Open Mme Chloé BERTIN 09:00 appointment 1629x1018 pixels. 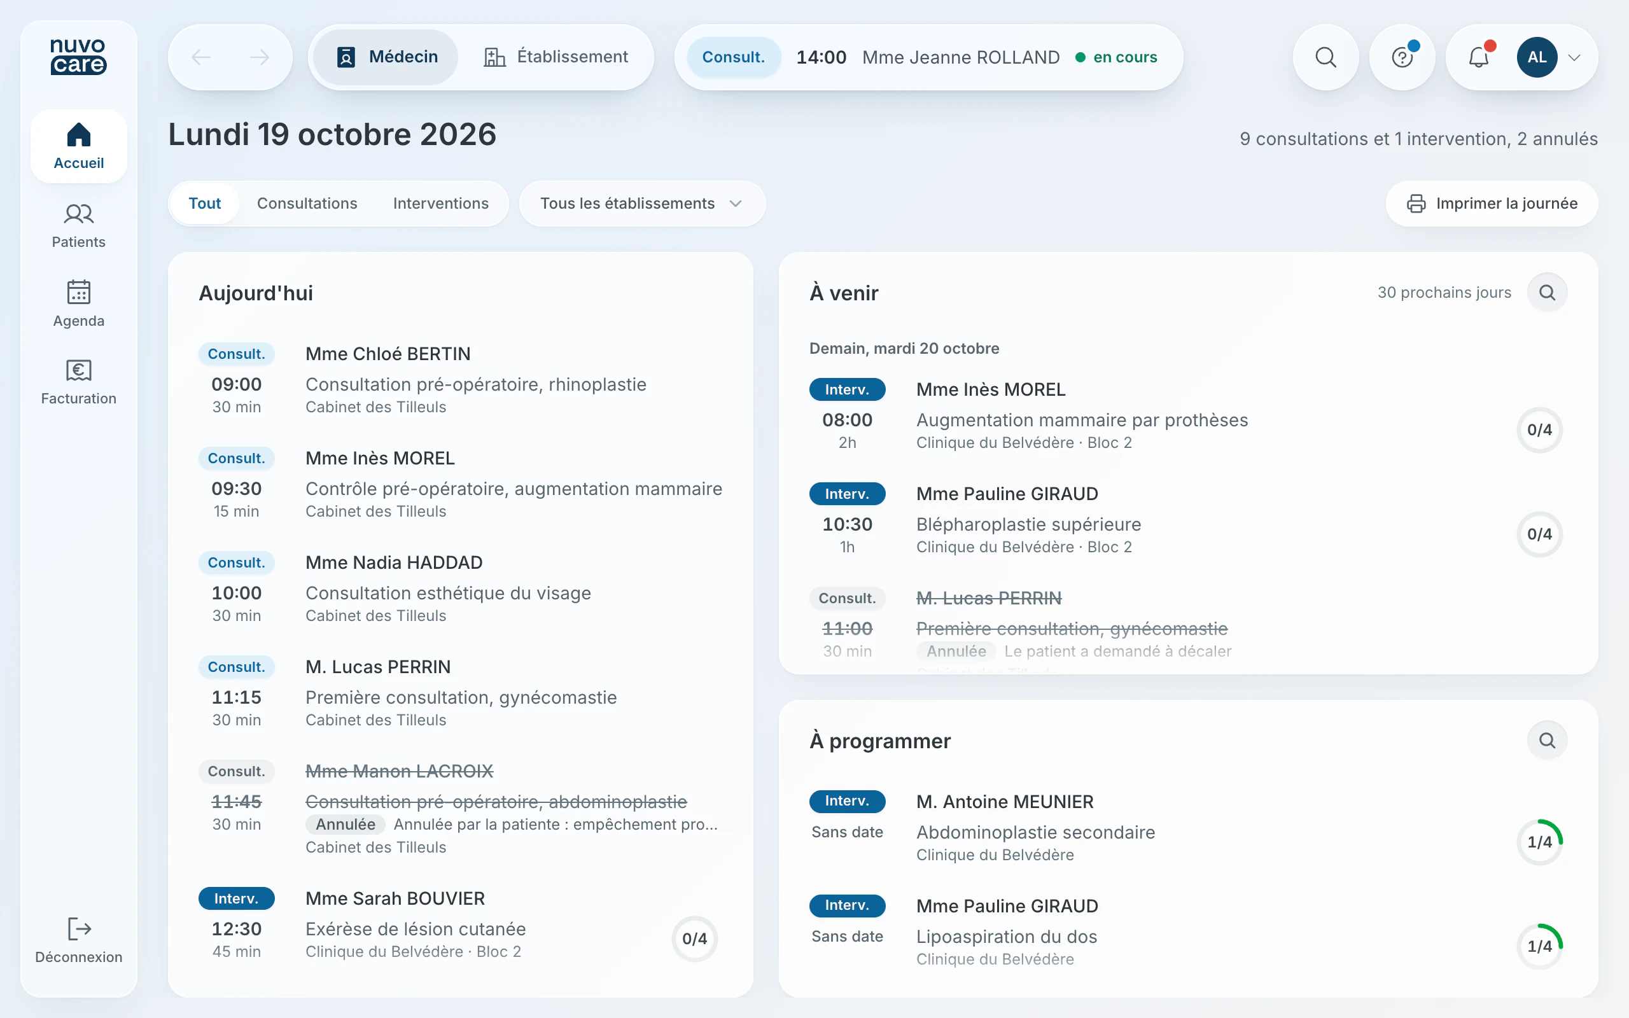pos(461,380)
